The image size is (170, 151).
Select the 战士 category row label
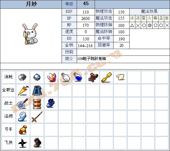point(8,103)
